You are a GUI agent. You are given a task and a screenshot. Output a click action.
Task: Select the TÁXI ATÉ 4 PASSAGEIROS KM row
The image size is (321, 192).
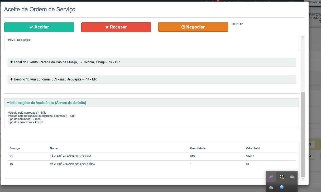70,156
